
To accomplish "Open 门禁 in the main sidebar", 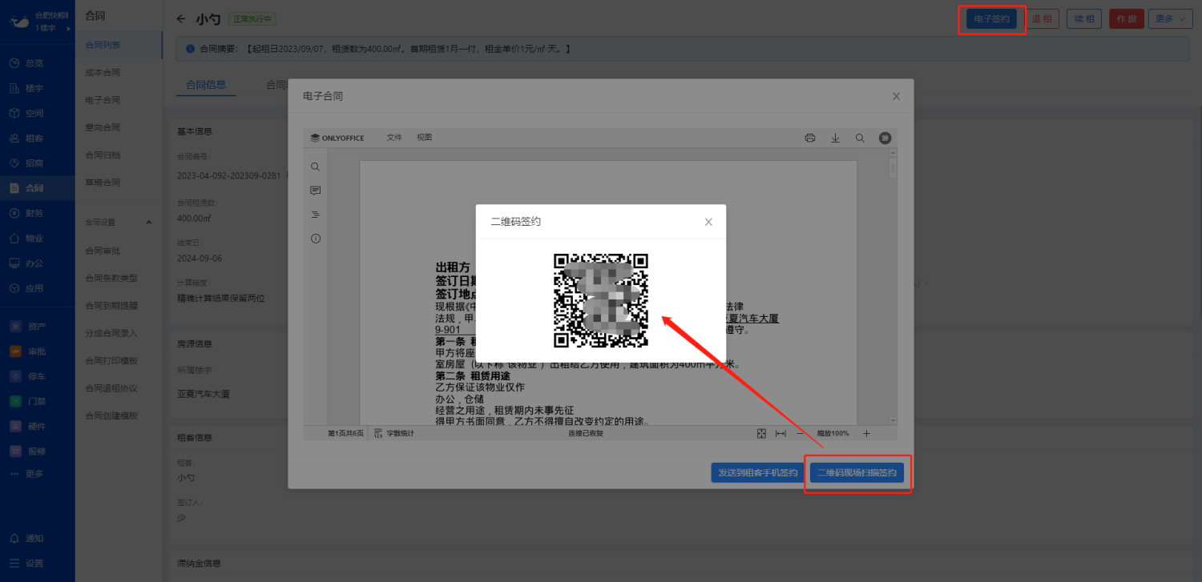I will 38,401.
